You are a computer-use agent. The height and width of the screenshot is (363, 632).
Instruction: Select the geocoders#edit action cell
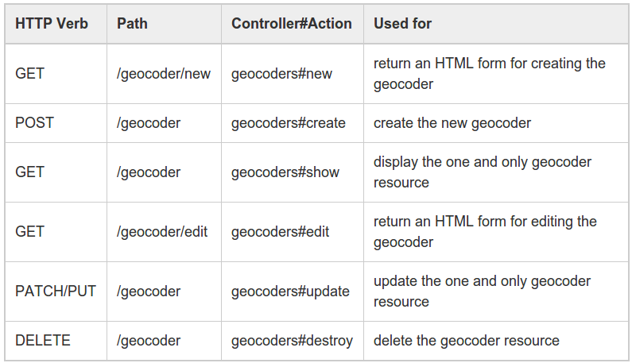click(x=280, y=232)
